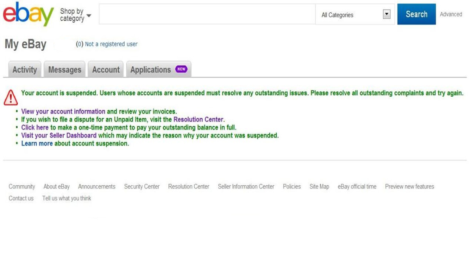
Task: Click the arrow button of All Categories
Action: coord(387,14)
